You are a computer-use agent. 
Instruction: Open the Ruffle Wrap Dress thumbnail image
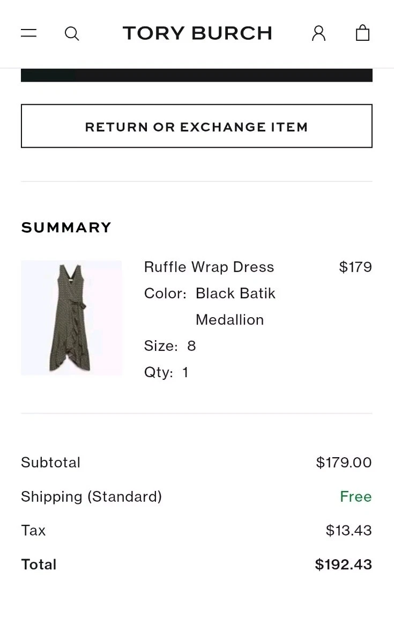click(71, 318)
